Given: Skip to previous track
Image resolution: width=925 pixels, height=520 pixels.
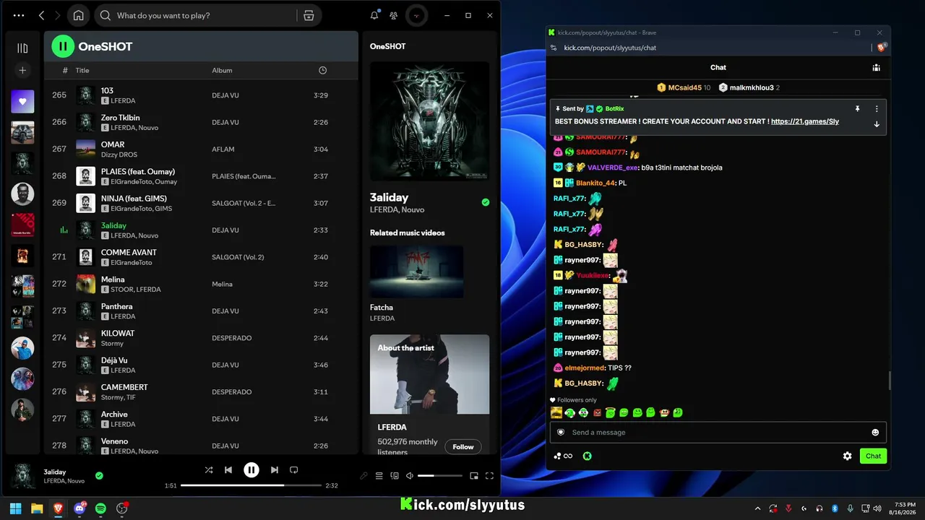Looking at the screenshot, I should (228, 470).
